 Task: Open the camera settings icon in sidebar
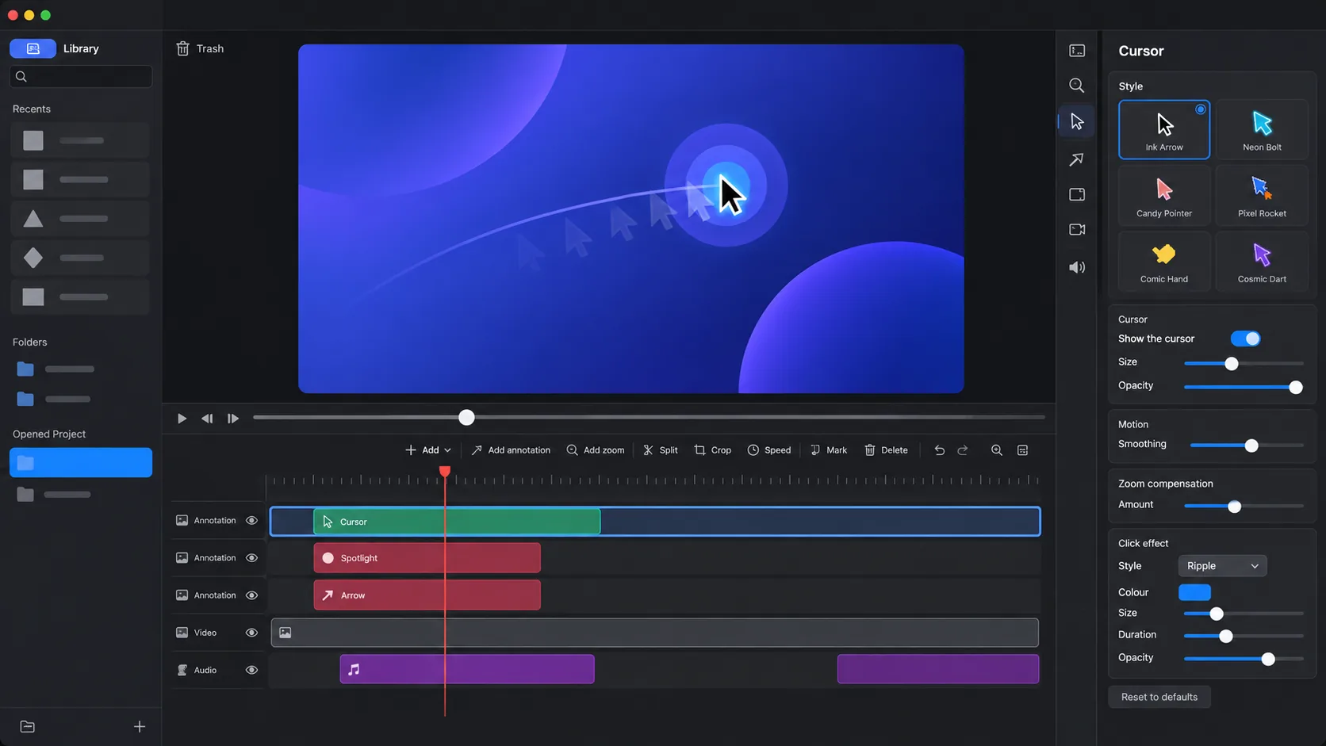[x=1076, y=230]
